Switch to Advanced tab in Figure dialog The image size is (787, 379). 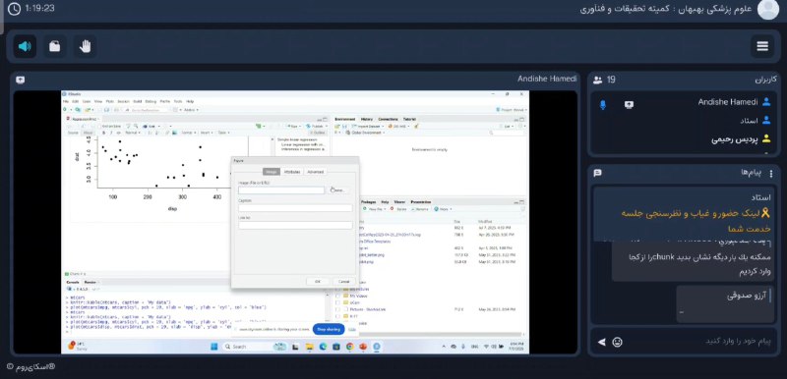tap(316, 172)
